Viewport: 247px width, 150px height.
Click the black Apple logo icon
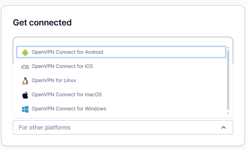(25, 95)
